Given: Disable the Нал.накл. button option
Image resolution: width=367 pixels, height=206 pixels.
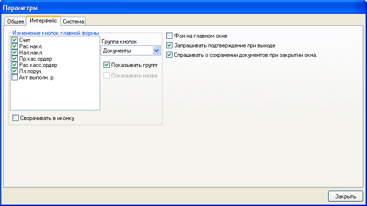Looking at the screenshot, I should click(x=14, y=53).
